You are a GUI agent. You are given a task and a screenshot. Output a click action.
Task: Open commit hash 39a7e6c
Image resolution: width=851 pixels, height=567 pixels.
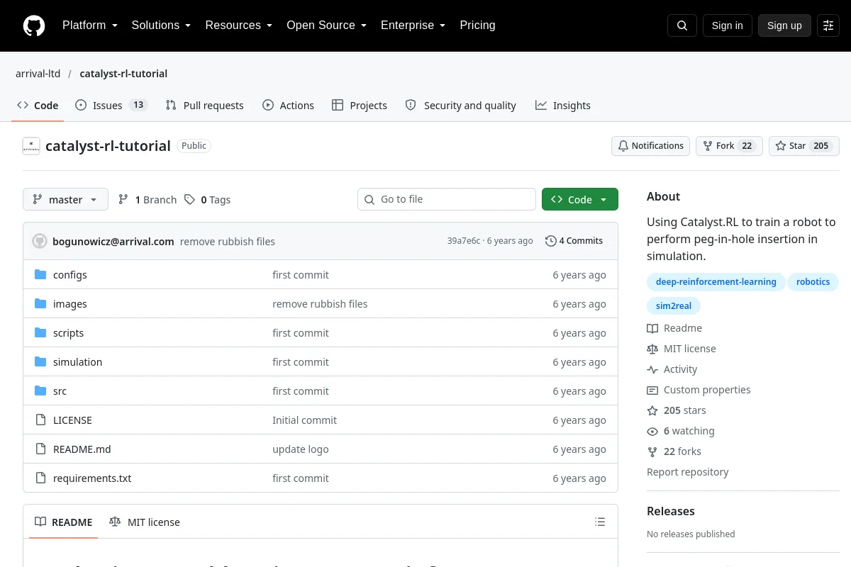pyautogui.click(x=463, y=241)
